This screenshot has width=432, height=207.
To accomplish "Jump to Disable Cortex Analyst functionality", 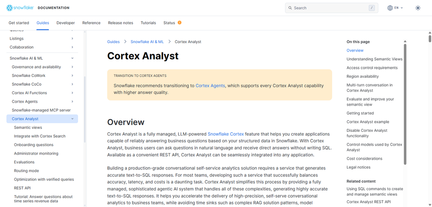I will tap(367, 133).
